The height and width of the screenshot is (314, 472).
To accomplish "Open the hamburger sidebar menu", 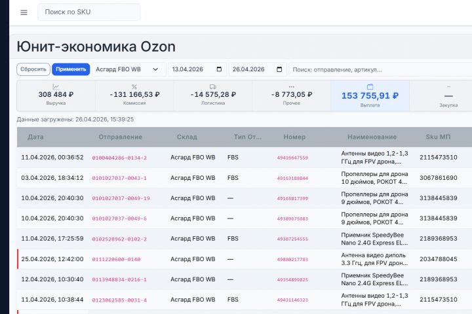I will pyautogui.click(x=24, y=12).
